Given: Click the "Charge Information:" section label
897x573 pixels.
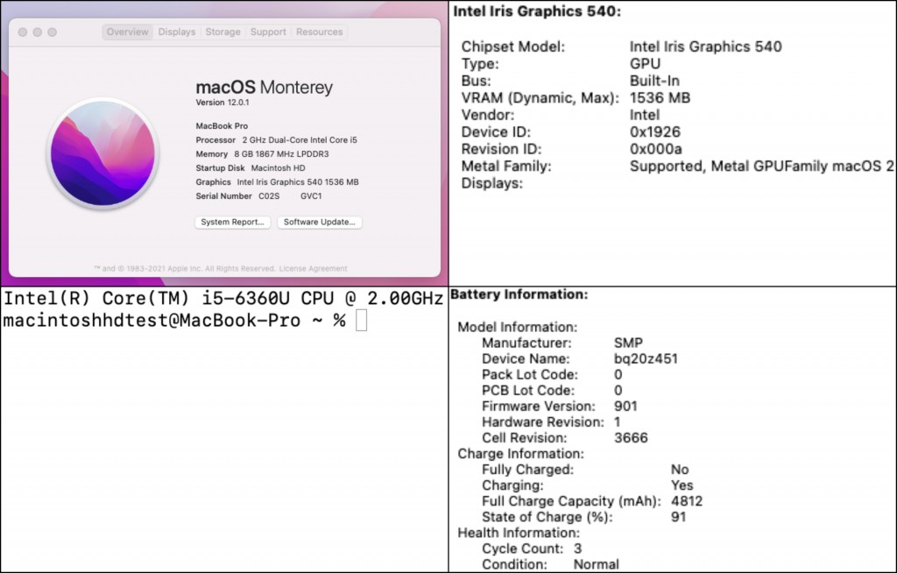Looking at the screenshot, I should pyautogui.click(x=520, y=454).
